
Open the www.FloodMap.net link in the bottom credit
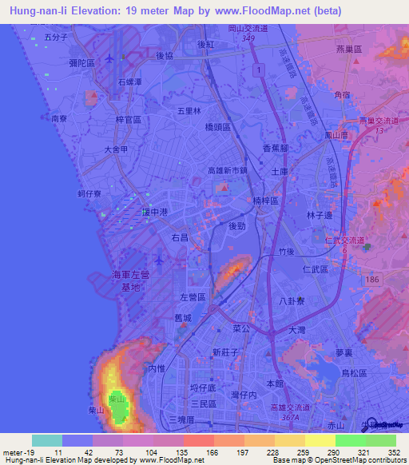pyautogui.click(x=172, y=460)
